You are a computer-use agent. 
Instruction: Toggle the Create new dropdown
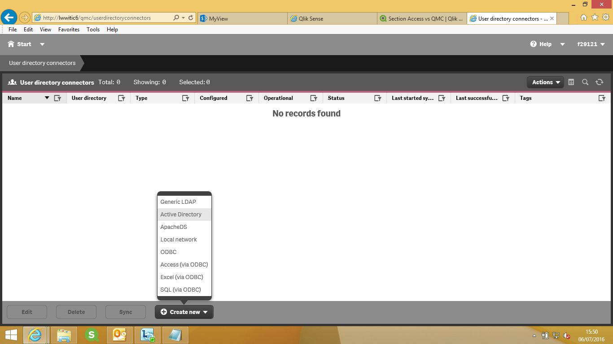[x=184, y=312]
